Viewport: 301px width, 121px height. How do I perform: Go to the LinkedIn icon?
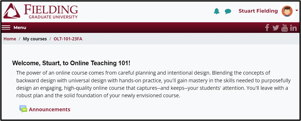[x=293, y=28]
